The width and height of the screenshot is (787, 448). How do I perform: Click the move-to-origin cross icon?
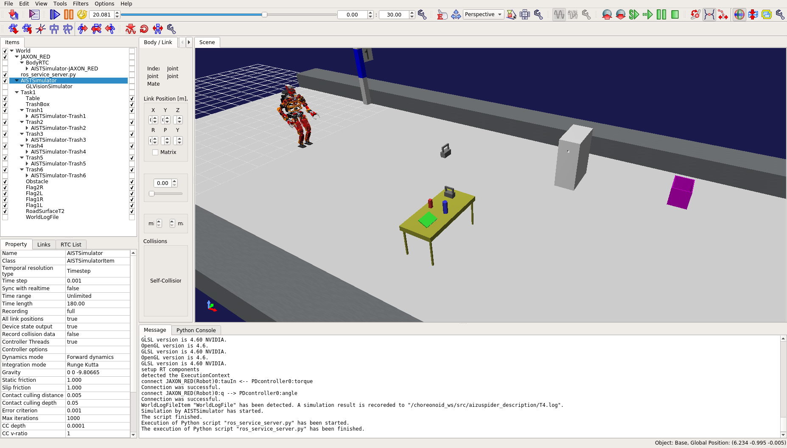tap(41, 29)
